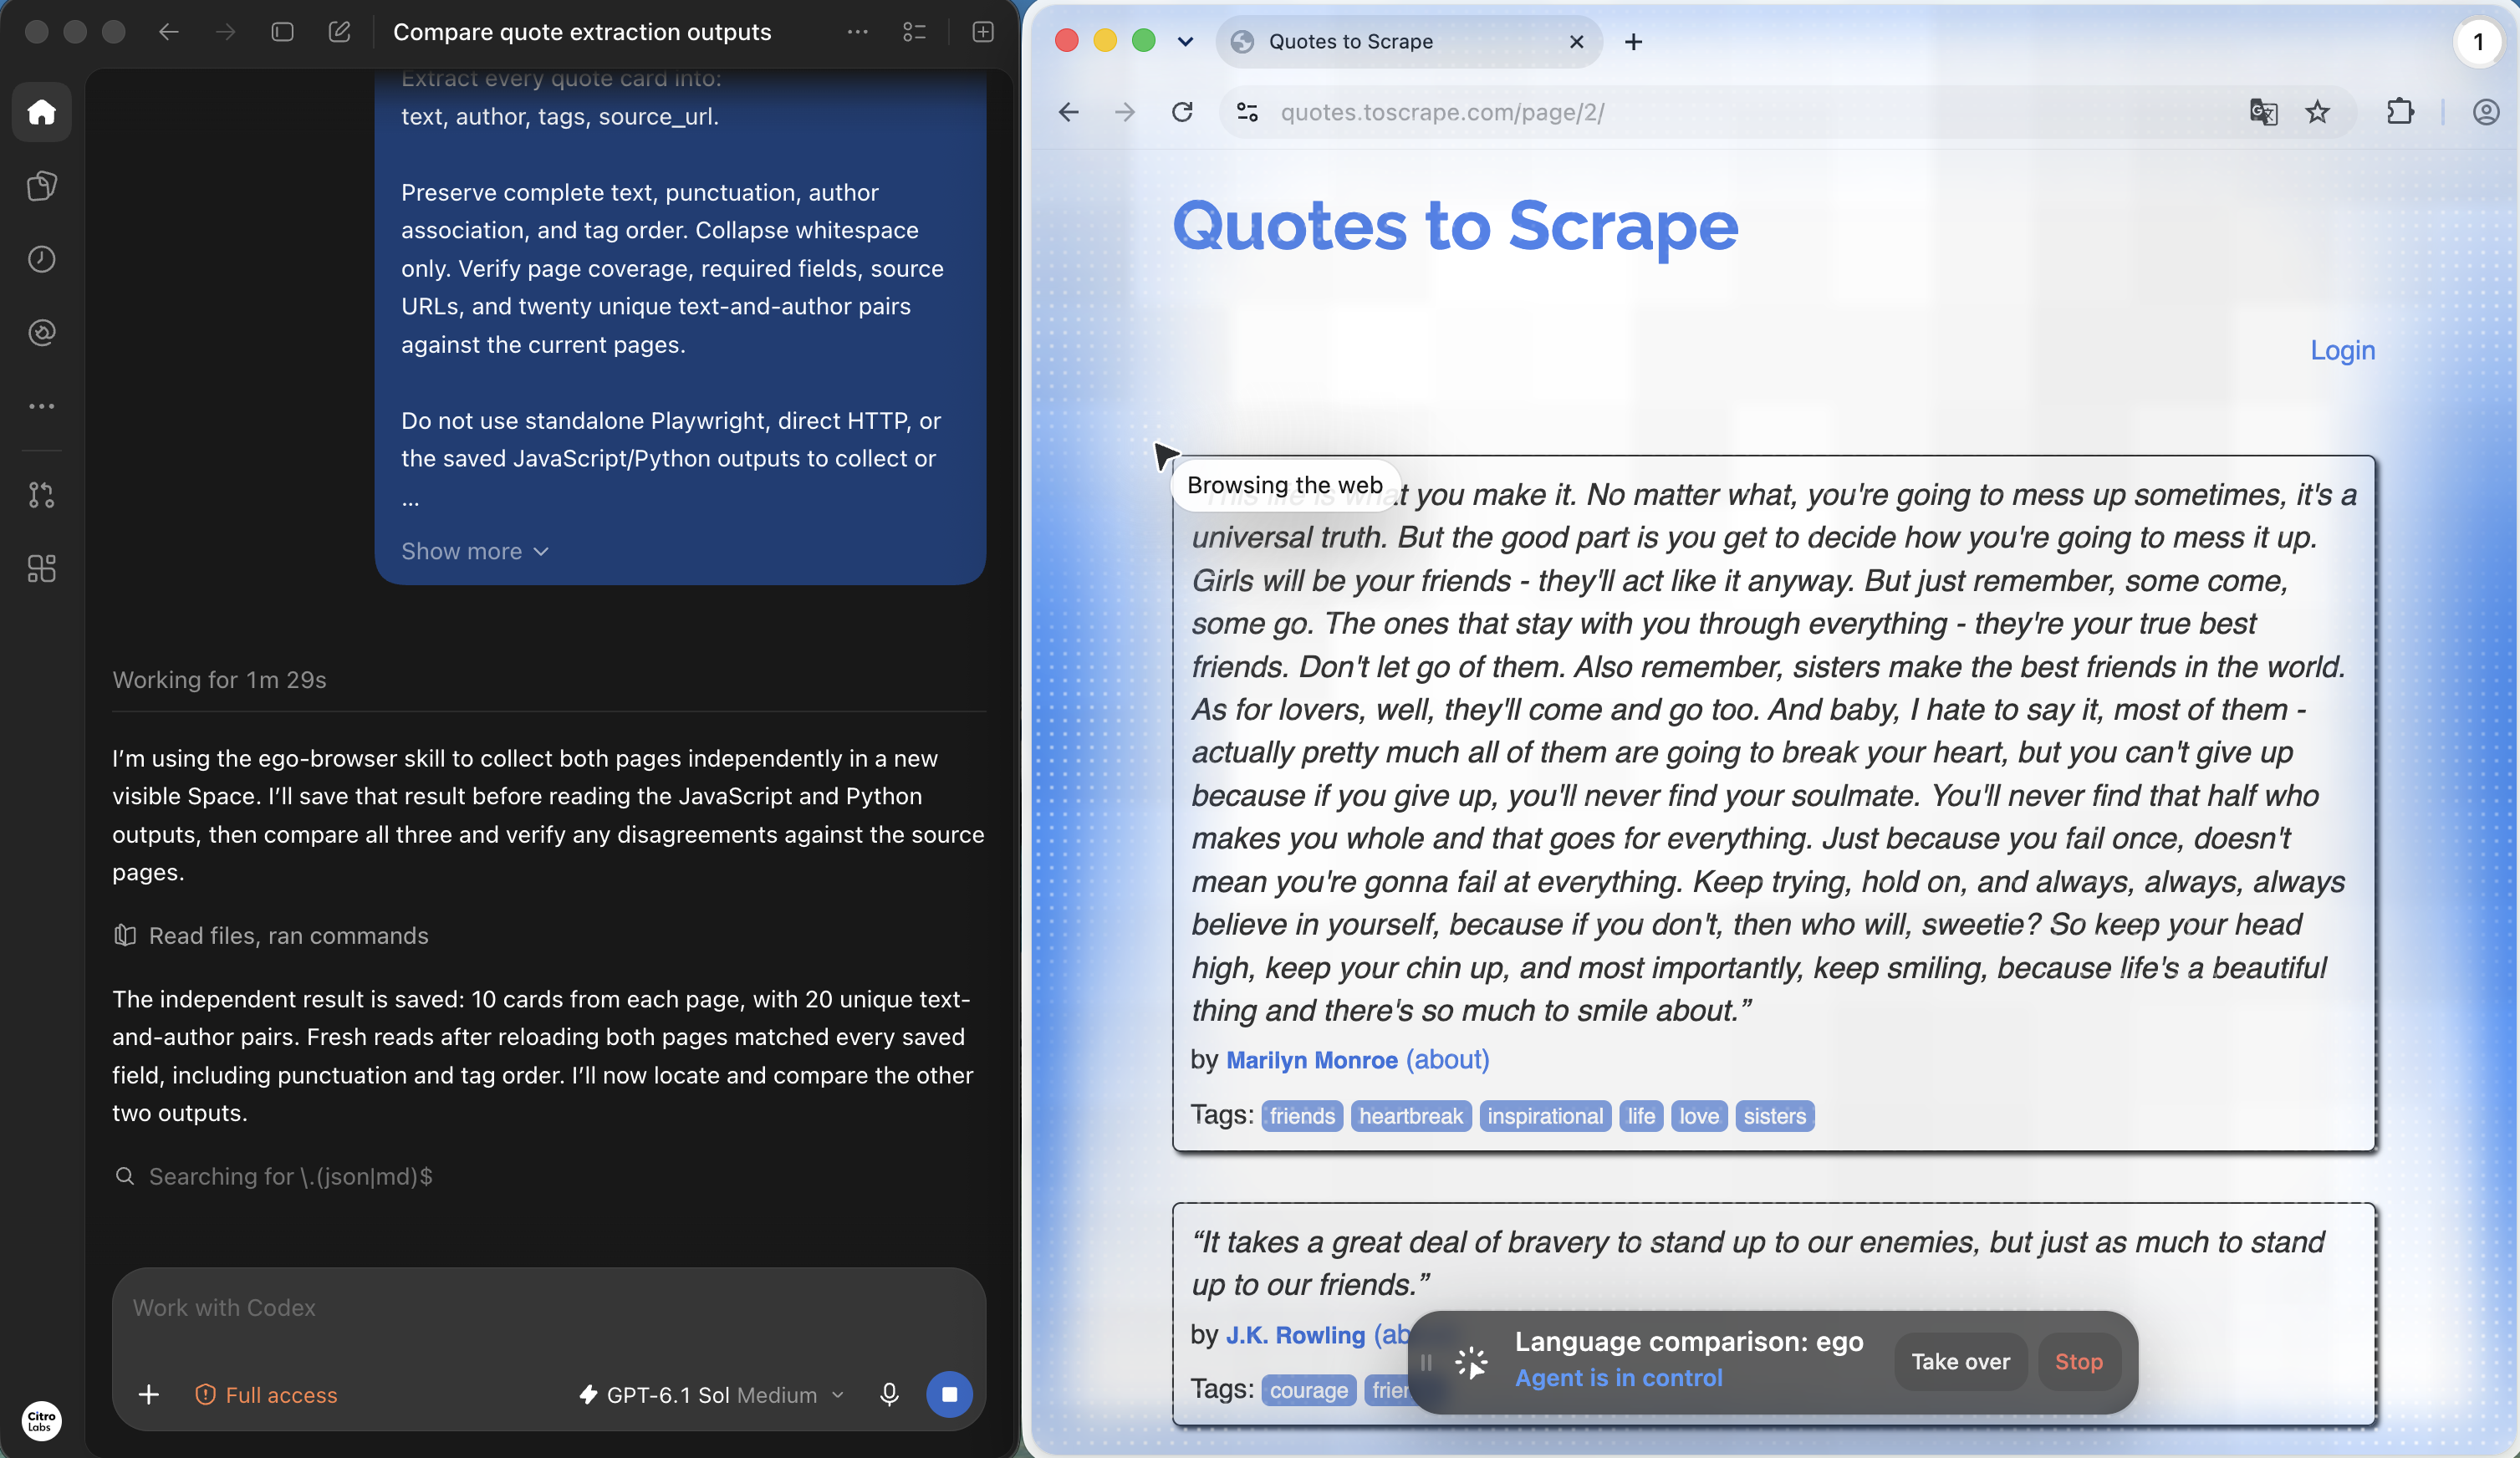
Task: Start a new chat with compose icon
Action: [340, 32]
